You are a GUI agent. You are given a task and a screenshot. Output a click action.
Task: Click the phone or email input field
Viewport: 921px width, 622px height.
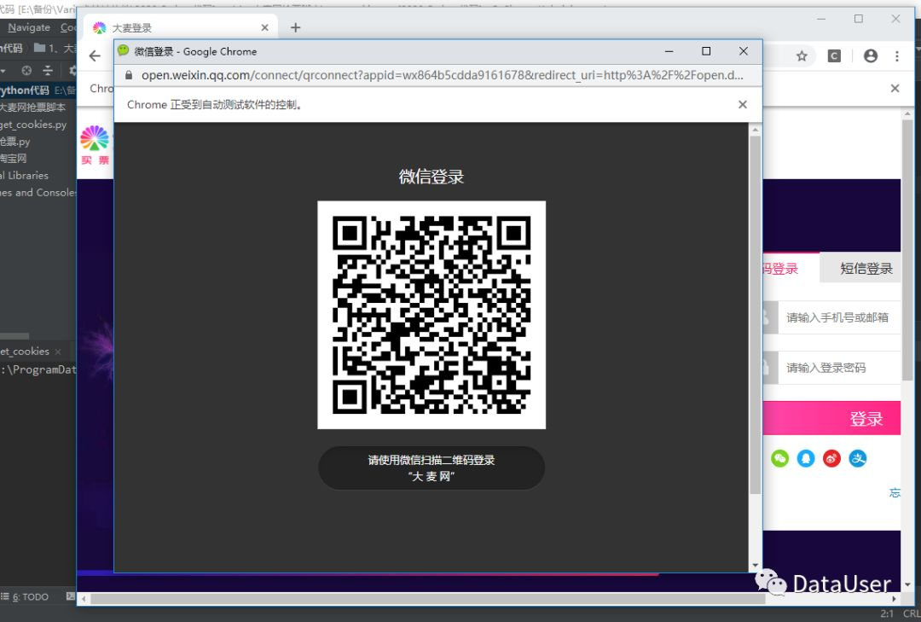[838, 317]
